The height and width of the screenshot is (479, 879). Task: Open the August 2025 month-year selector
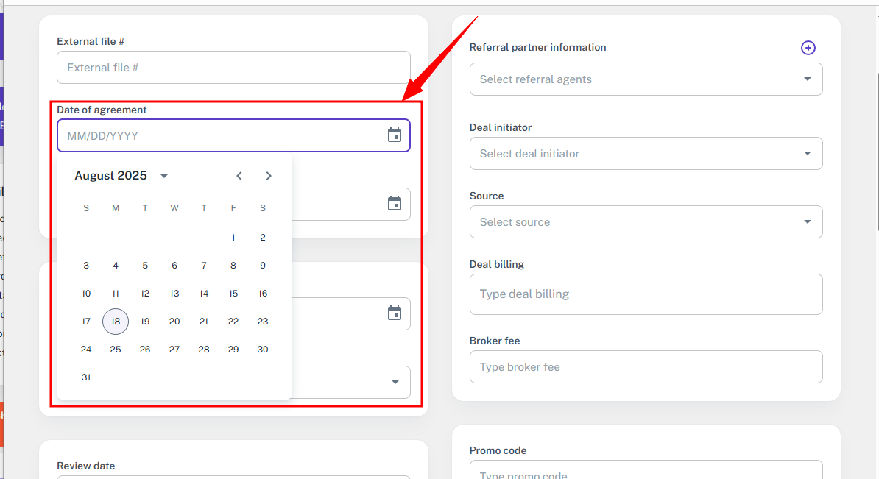point(121,176)
